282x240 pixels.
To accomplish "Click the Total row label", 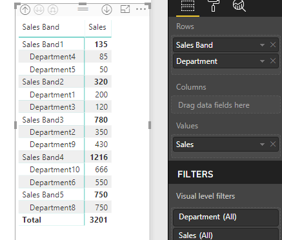I will (x=32, y=220).
